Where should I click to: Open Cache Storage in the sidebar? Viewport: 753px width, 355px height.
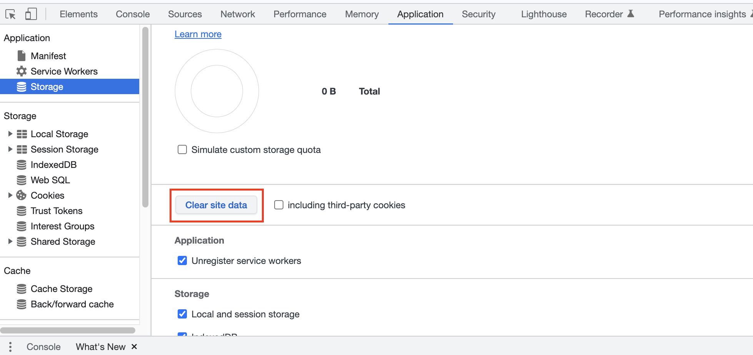(x=62, y=289)
